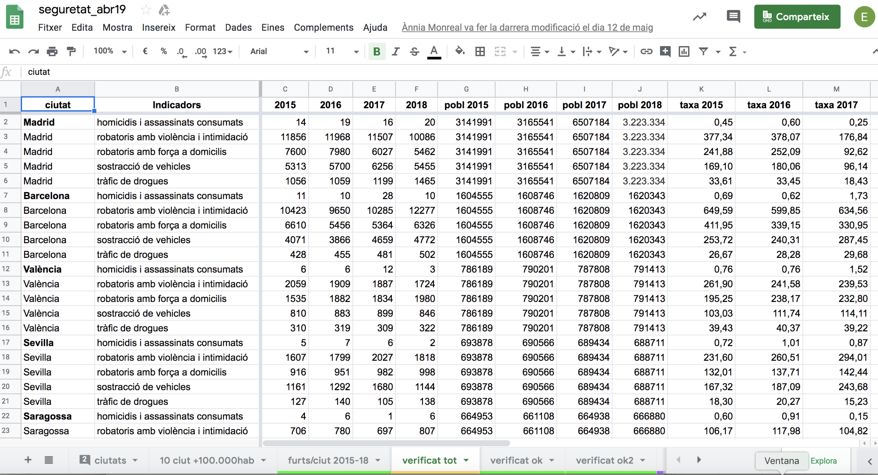This screenshot has height=475, width=878.
Task: Click the green Comparteix button
Action: [797, 17]
